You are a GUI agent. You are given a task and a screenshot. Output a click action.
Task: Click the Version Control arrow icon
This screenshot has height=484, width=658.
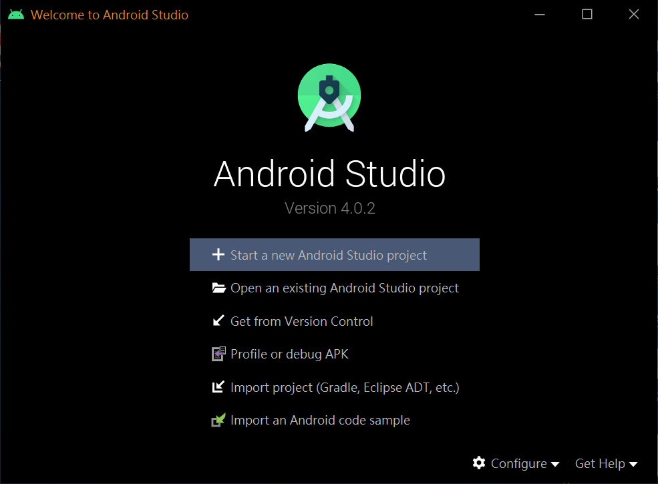tap(218, 321)
